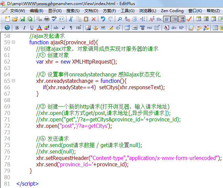Viewport: 223px width, 188px height.
Task: Insert a line break tag icon
Action: [x=63, y=28]
